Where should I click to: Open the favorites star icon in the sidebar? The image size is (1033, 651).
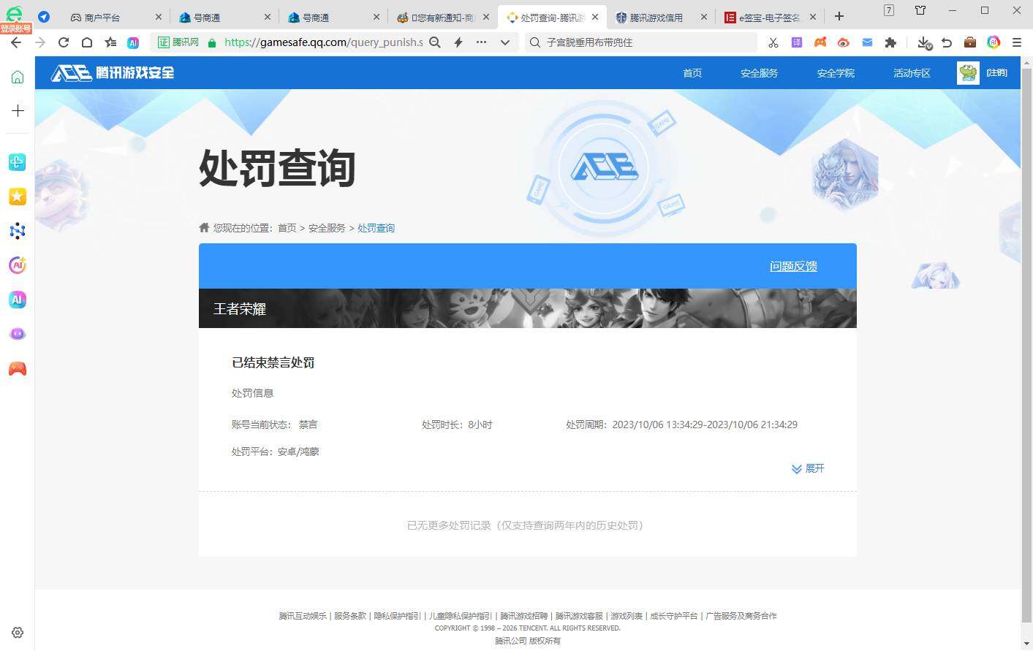pos(17,196)
